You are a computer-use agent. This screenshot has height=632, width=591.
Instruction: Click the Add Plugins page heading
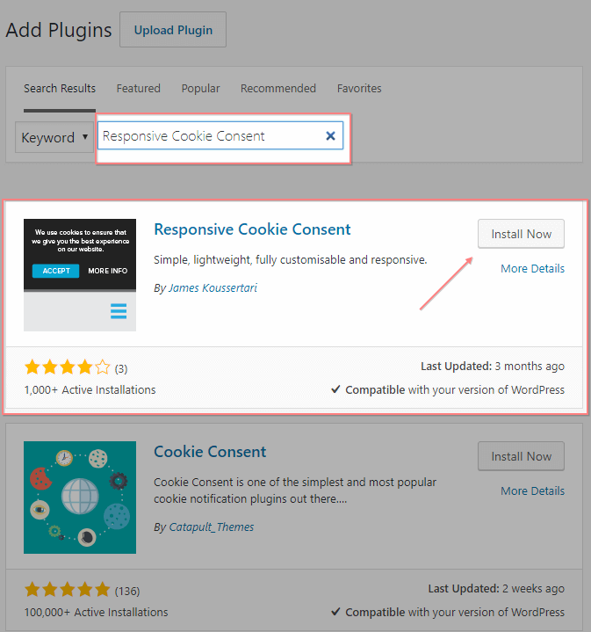click(x=59, y=30)
